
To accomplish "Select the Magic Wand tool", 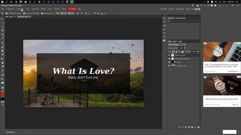I will coord(2,30).
